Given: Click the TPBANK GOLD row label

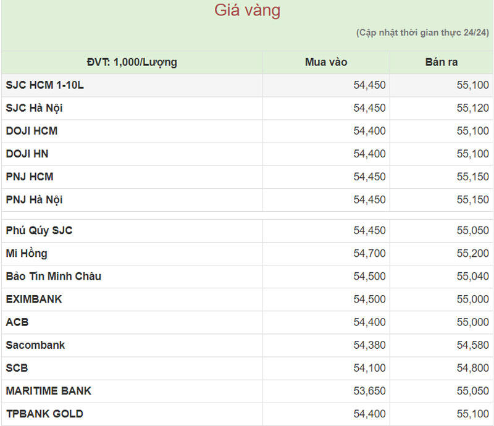Looking at the screenshot, I should pos(44,413).
